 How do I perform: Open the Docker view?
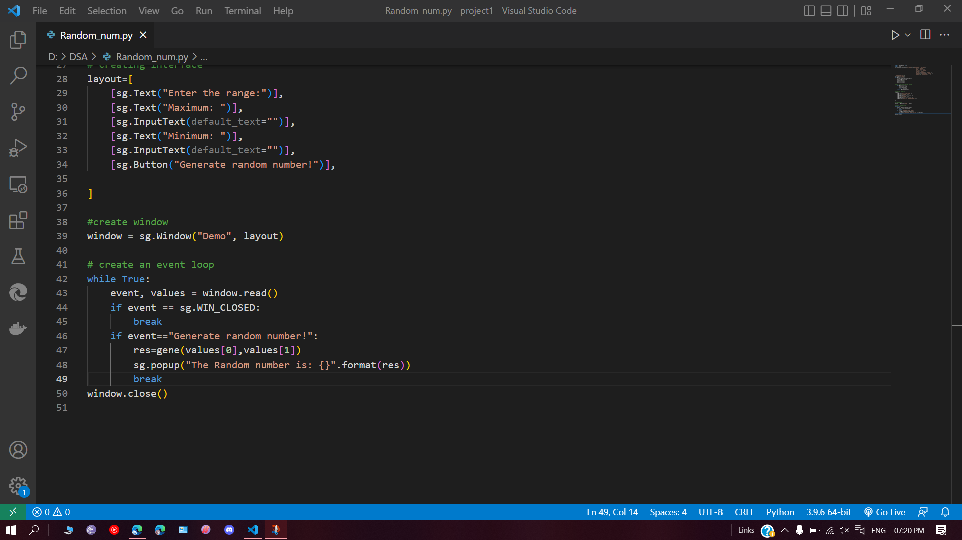click(18, 329)
